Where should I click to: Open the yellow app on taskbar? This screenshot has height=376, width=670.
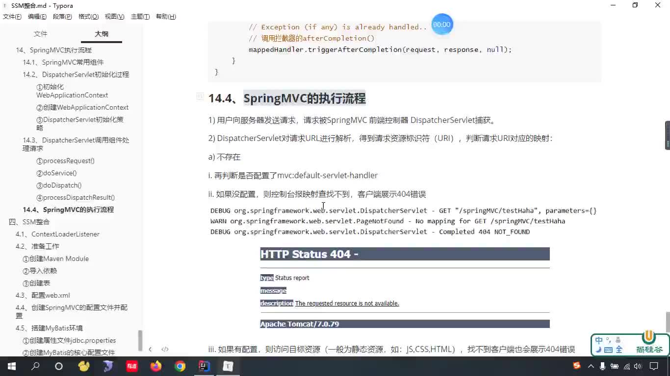[x=84, y=366]
